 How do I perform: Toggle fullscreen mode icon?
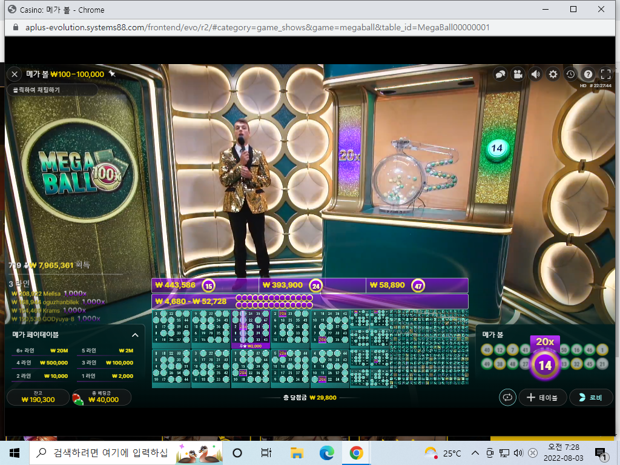point(605,74)
